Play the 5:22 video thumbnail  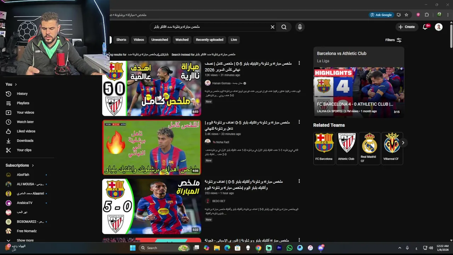tap(151, 206)
